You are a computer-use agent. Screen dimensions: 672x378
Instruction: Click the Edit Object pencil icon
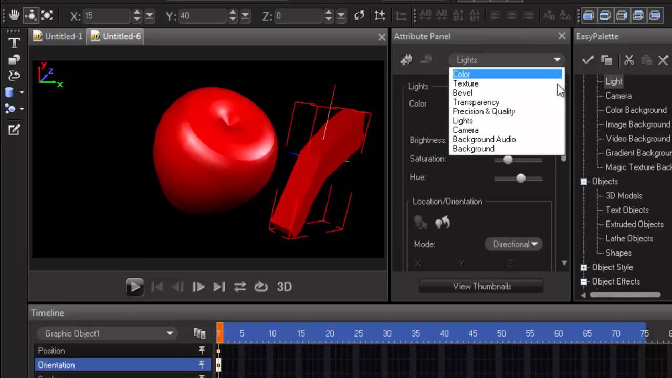(x=14, y=130)
